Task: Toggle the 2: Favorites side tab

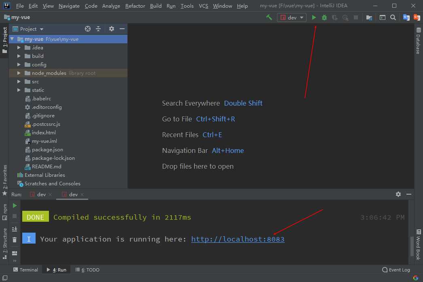Action: tap(4, 180)
